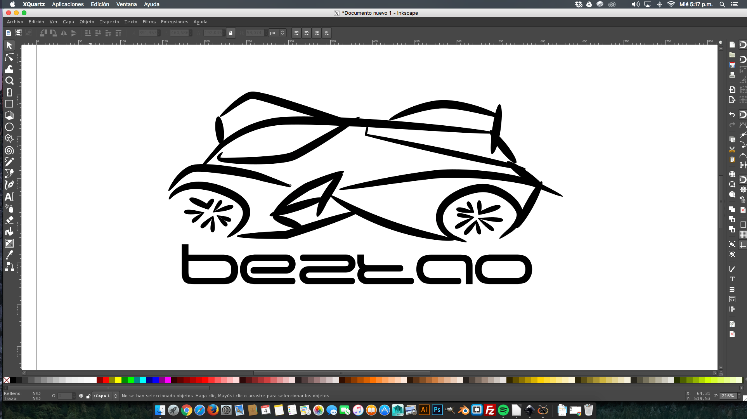The image size is (747, 419).
Task: Select the Spiral tool
Action: [x=10, y=150]
